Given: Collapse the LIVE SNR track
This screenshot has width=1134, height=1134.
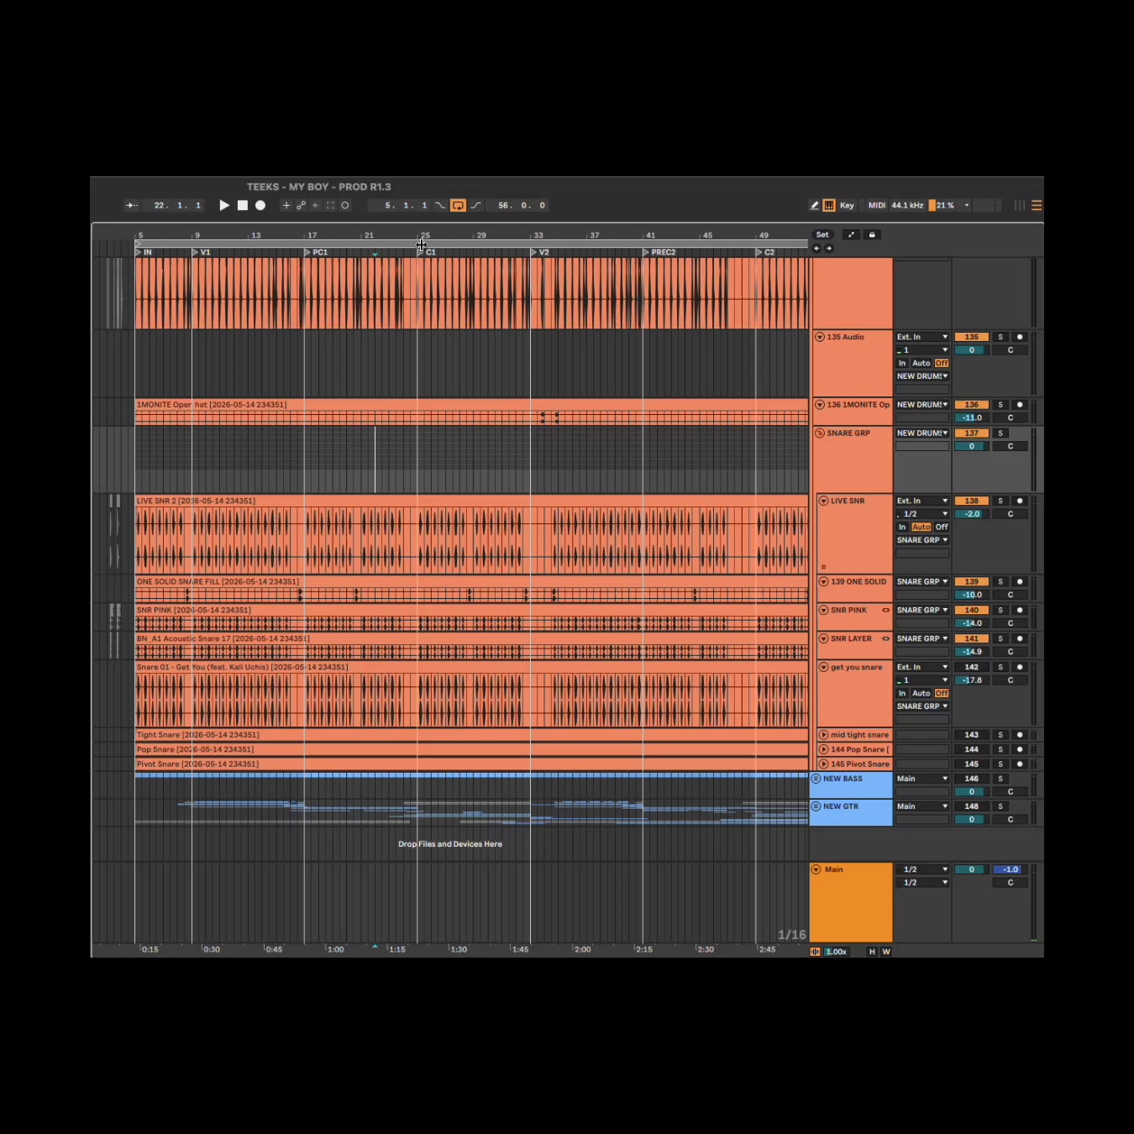Looking at the screenshot, I should pyautogui.click(x=824, y=501).
